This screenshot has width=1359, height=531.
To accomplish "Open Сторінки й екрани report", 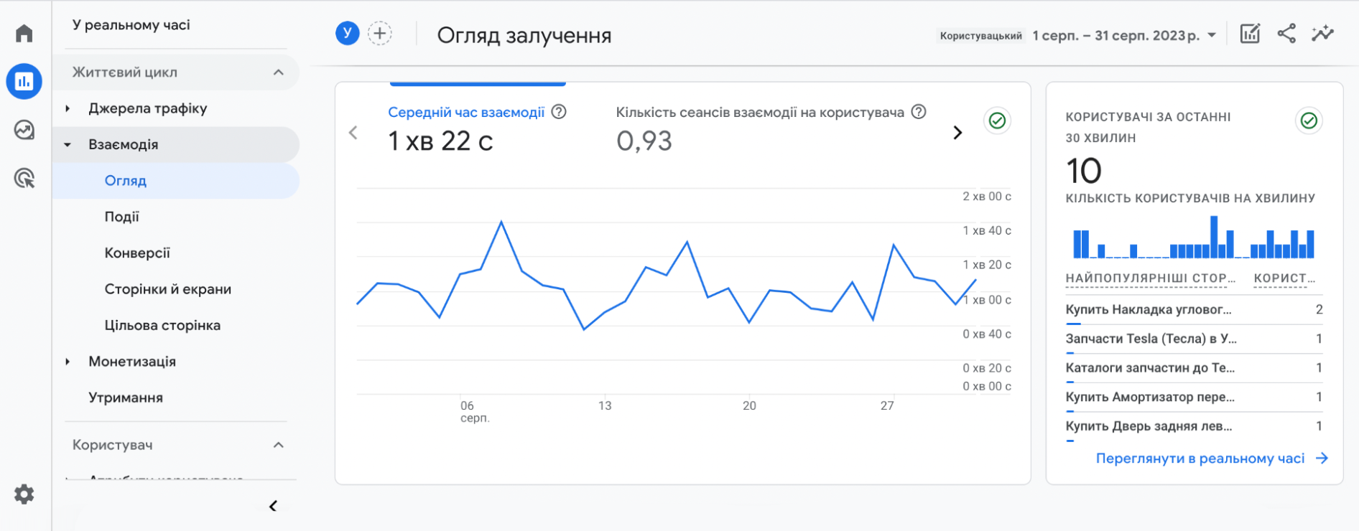I will coord(168,289).
